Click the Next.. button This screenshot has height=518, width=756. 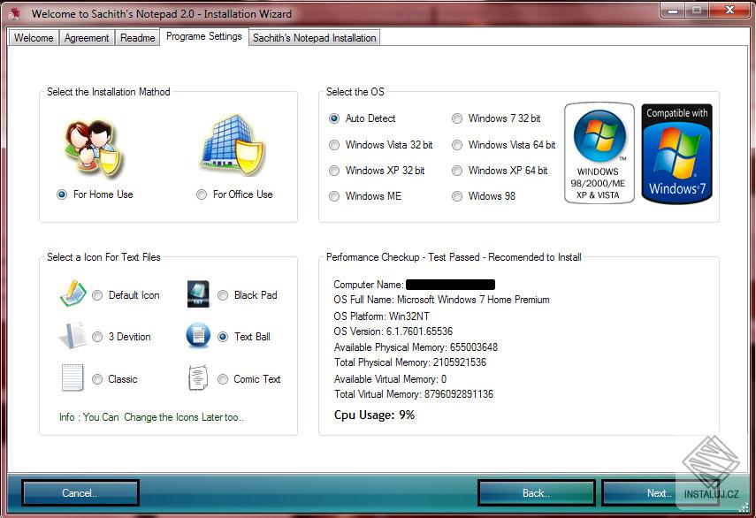point(660,493)
